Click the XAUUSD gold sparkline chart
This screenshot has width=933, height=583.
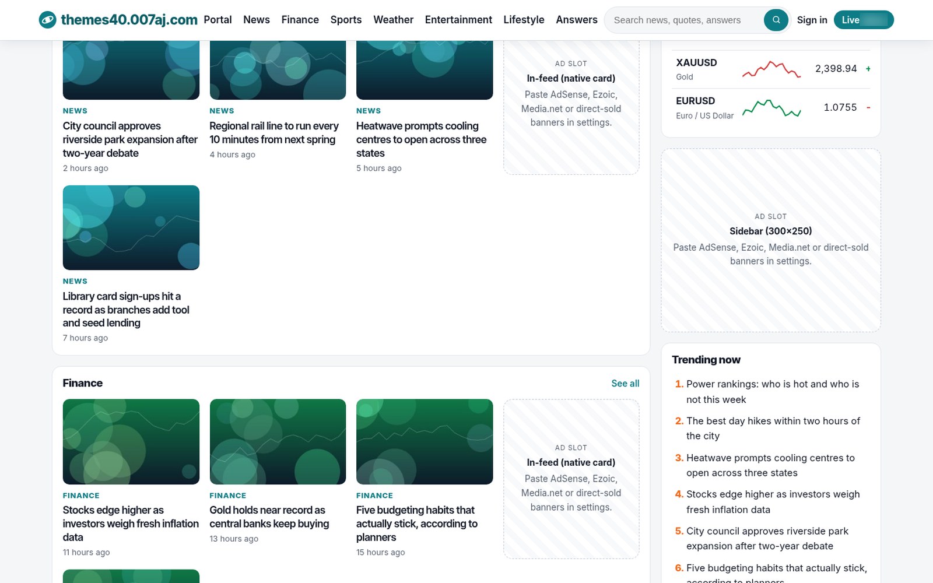pyautogui.click(x=771, y=69)
